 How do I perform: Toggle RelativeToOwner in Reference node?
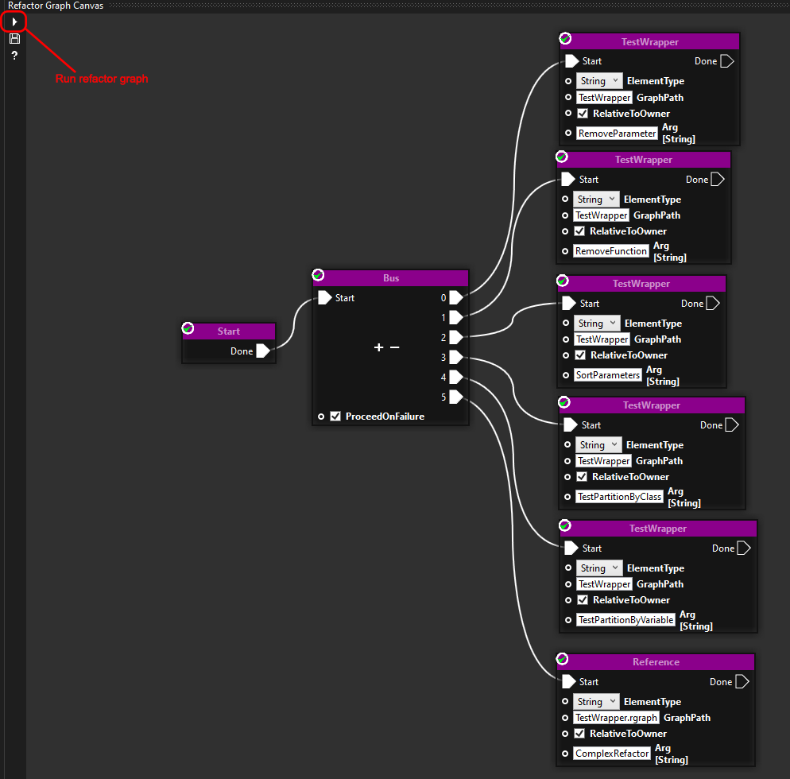point(580,734)
